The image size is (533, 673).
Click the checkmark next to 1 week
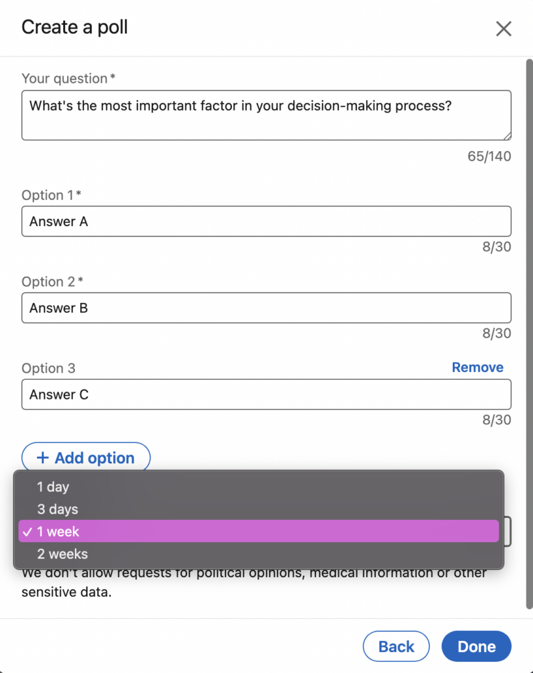point(27,532)
